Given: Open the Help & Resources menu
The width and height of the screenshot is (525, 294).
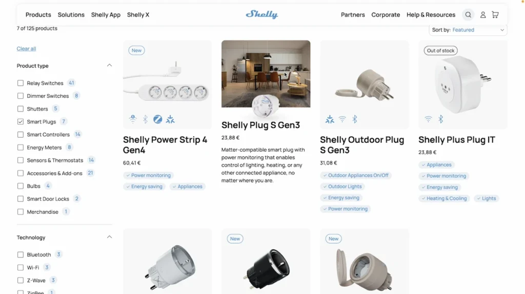Looking at the screenshot, I should click(431, 15).
